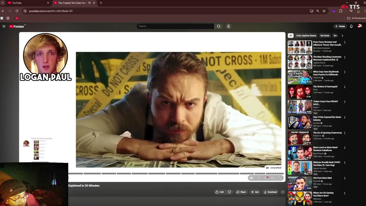Open the browser zoom magnifier icon

[x=318, y=11]
